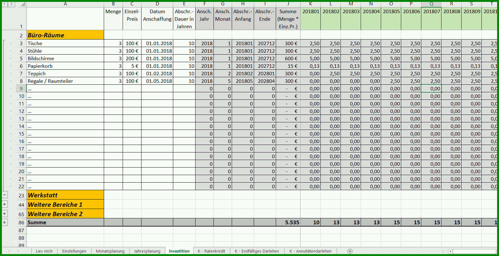The height and width of the screenshot is (256, 499).
Task: Select the Abschr.-Anfang header cell
Action: (x=243, y=19)
